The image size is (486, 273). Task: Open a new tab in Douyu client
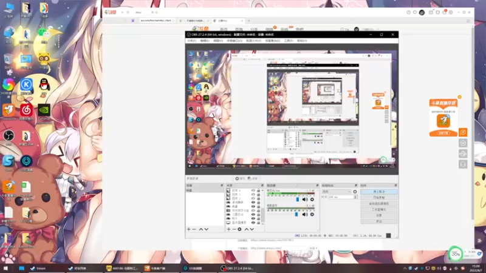pos(248,21)
